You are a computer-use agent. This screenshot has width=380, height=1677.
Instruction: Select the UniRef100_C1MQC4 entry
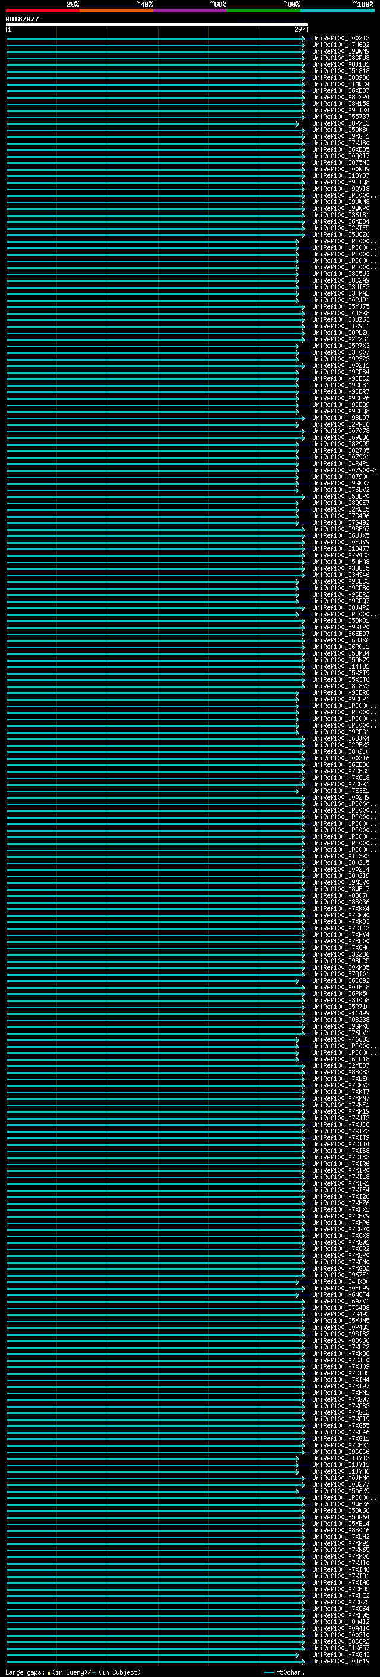point(340,84)
